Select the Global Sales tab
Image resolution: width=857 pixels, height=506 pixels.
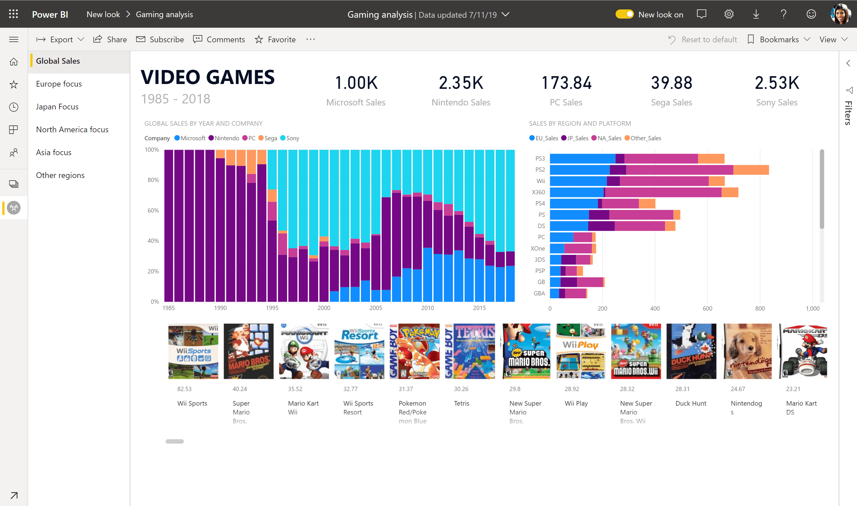click(x=58, y=61)
